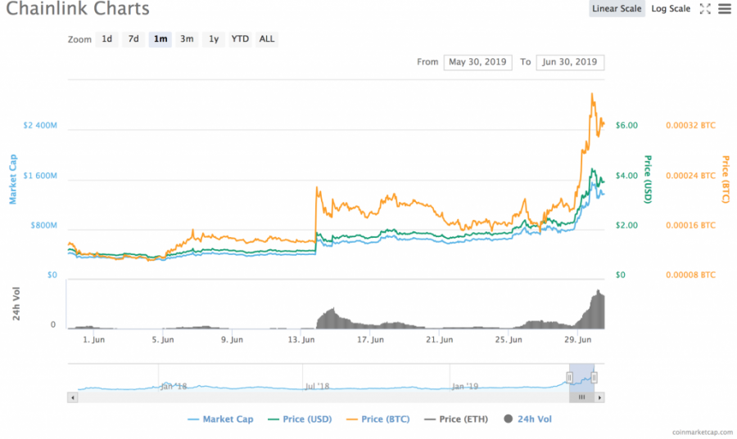Click scrollbar right arrow
This screenshot has width=737, height=439.
click(599, 398)
